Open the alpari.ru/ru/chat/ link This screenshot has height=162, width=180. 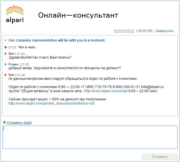click(106, 91)
